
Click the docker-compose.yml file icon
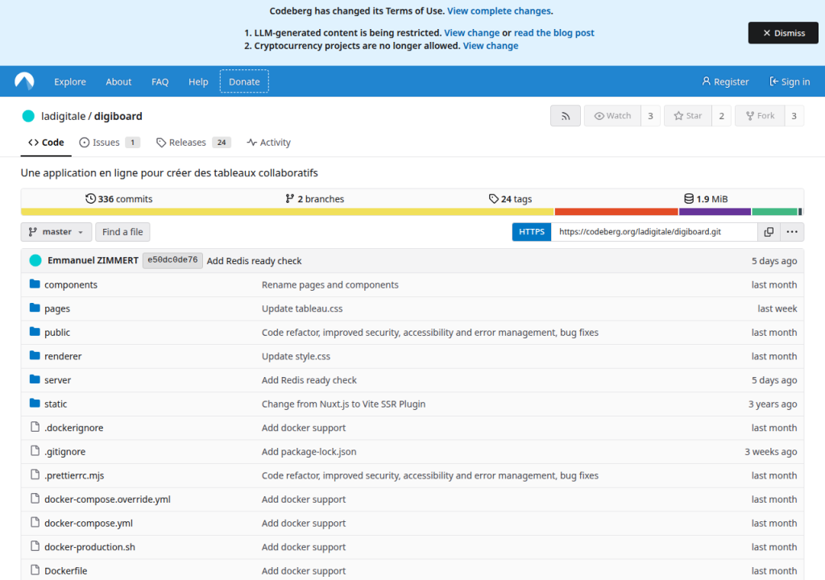35,523
